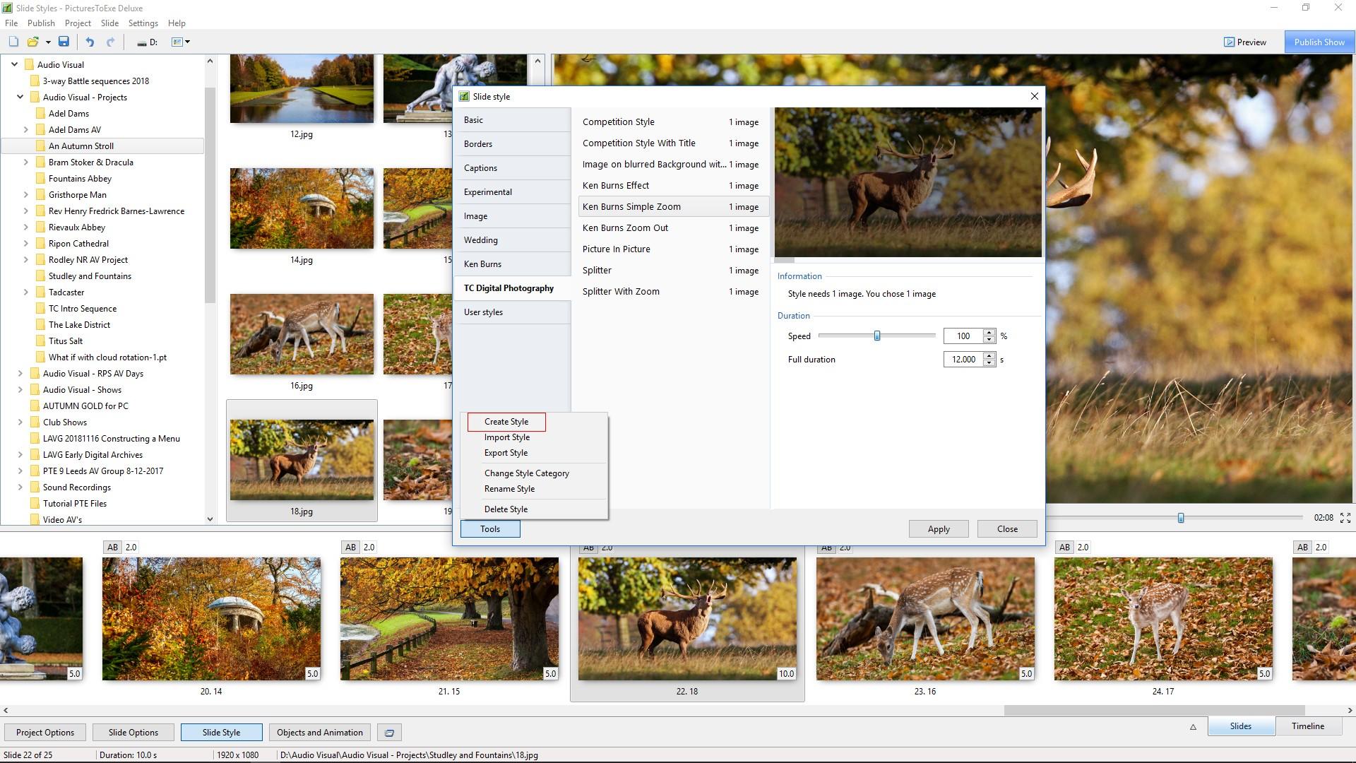Viewport: 1356px width, 763px height.
Task: Collapse the Audio Visual - Projects folder
Action: (x=20, y=97)
